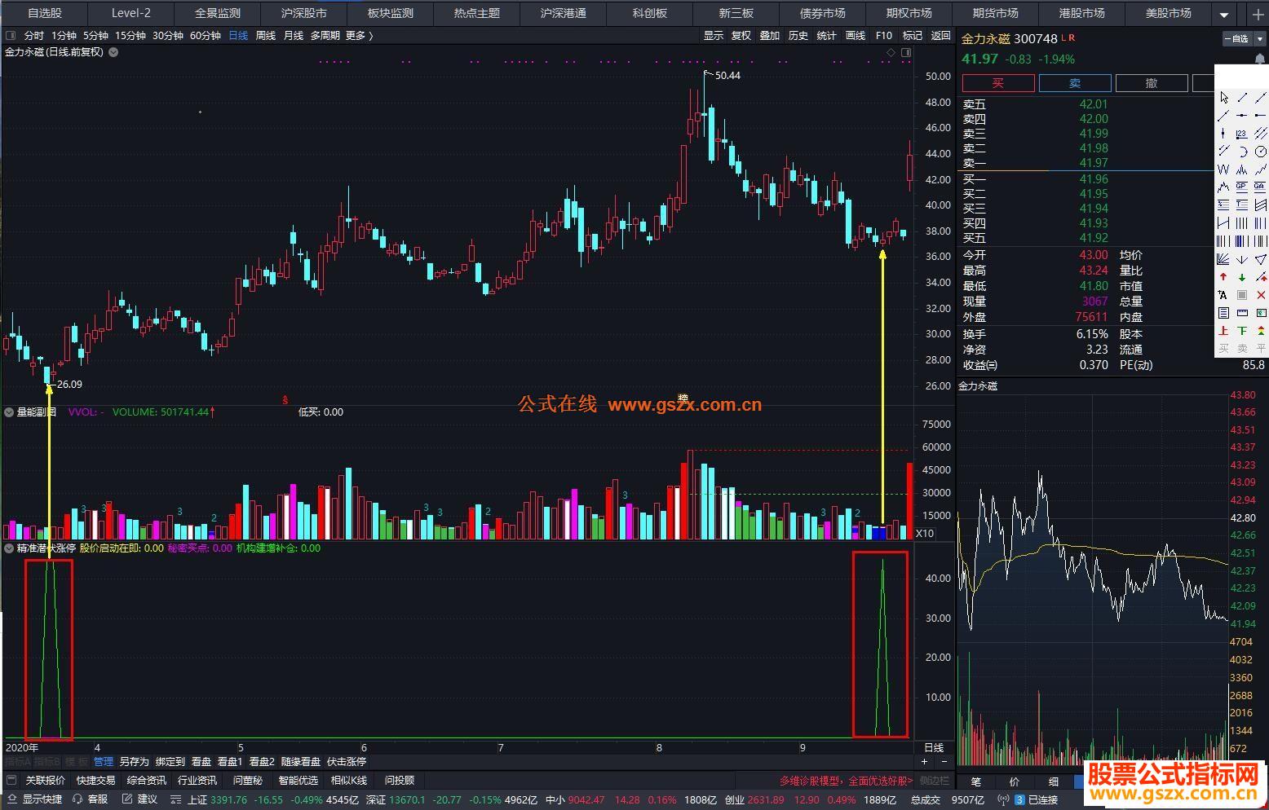Viewport: 1269px width, 810px height.
Task: Select the ruler measurement tool
Action: click(1241, 313)
